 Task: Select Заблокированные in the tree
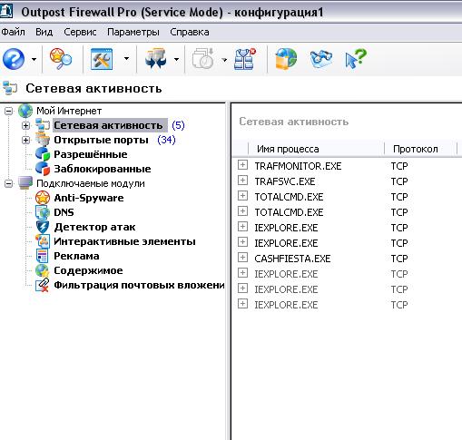[103, 169]
